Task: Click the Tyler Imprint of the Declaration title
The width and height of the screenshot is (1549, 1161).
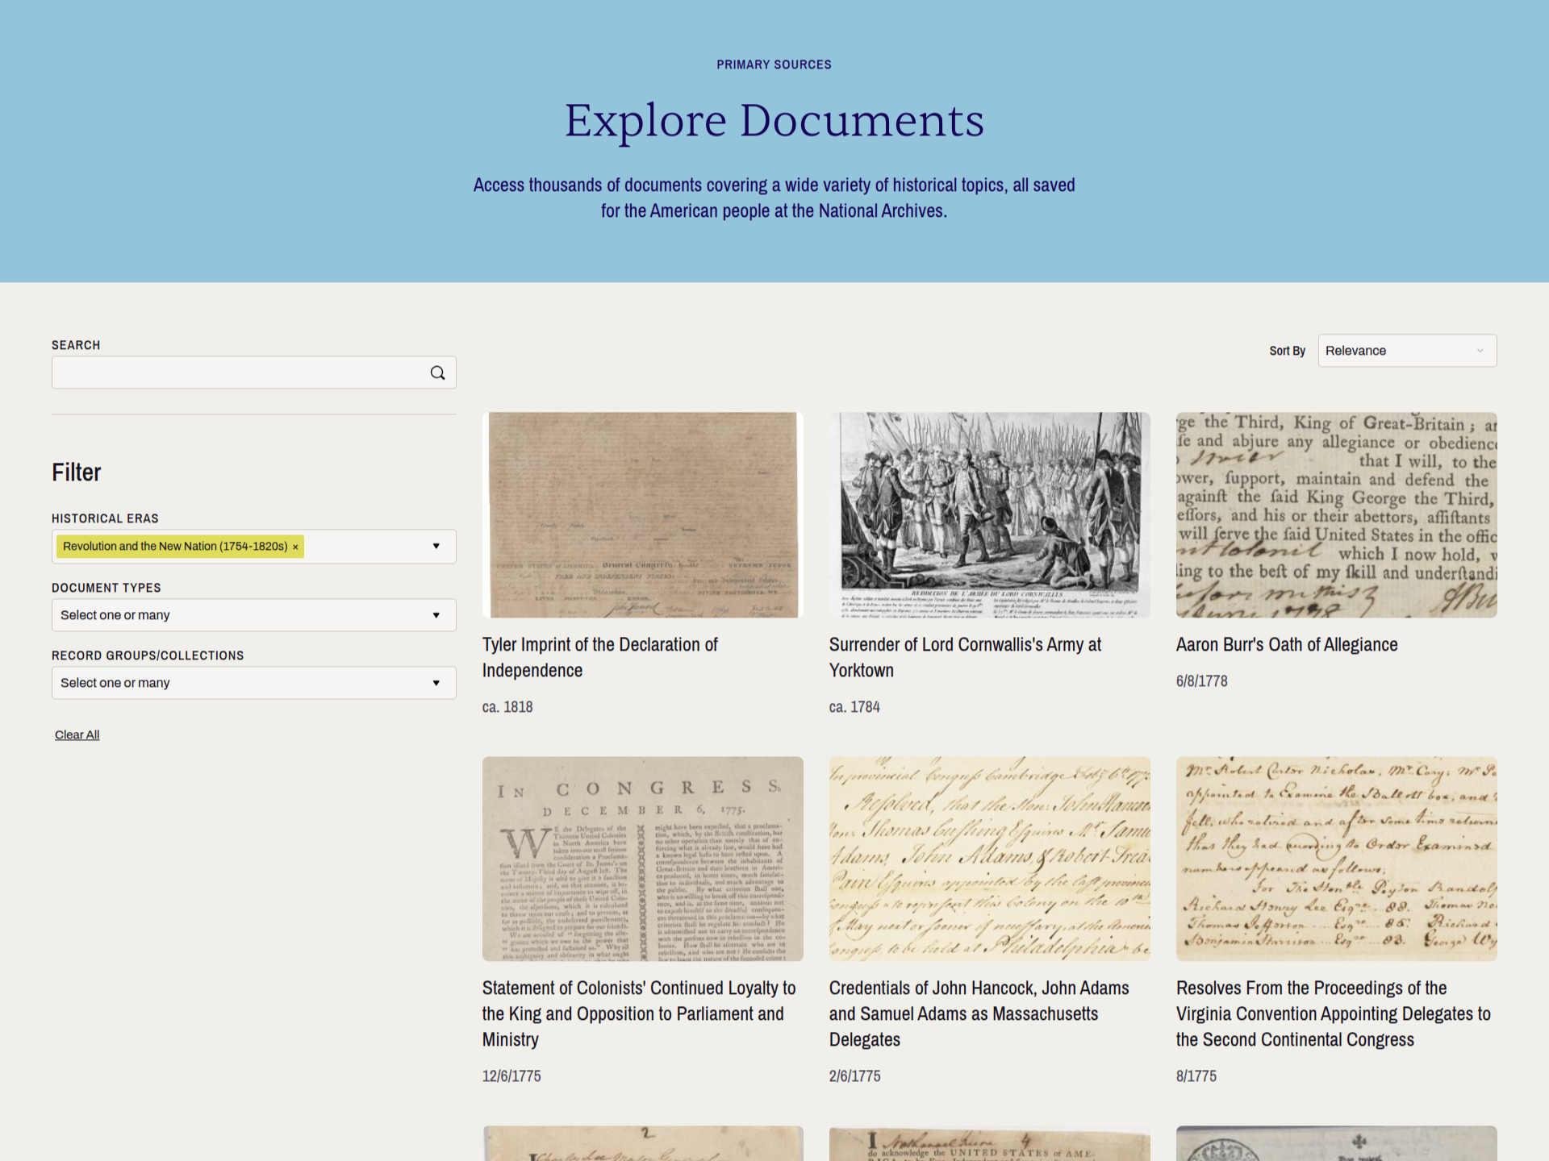Action: tap(599, 658)
